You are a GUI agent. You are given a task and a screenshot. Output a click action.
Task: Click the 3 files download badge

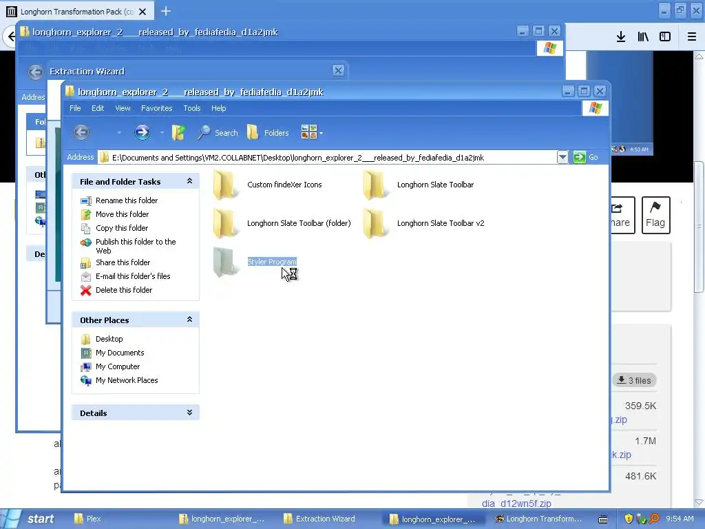tap(634, 380)
